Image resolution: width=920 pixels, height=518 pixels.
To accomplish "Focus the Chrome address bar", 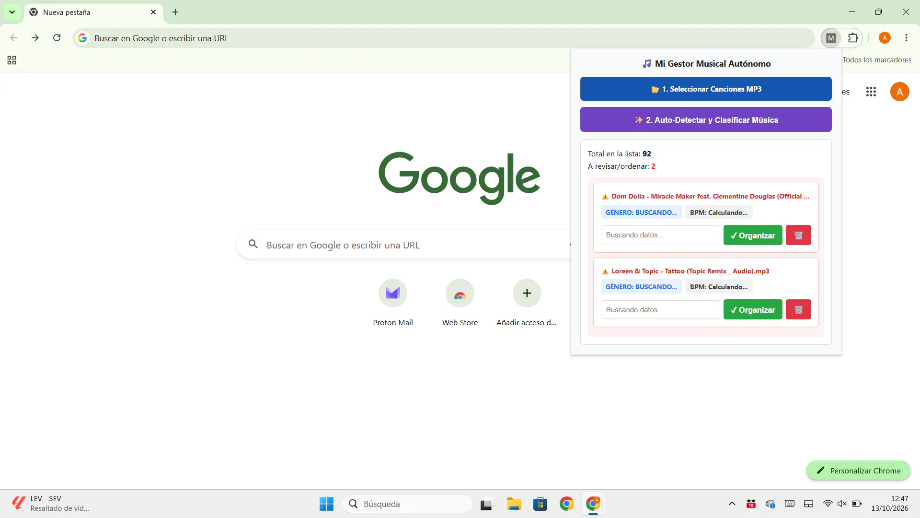I will [443, 38].
